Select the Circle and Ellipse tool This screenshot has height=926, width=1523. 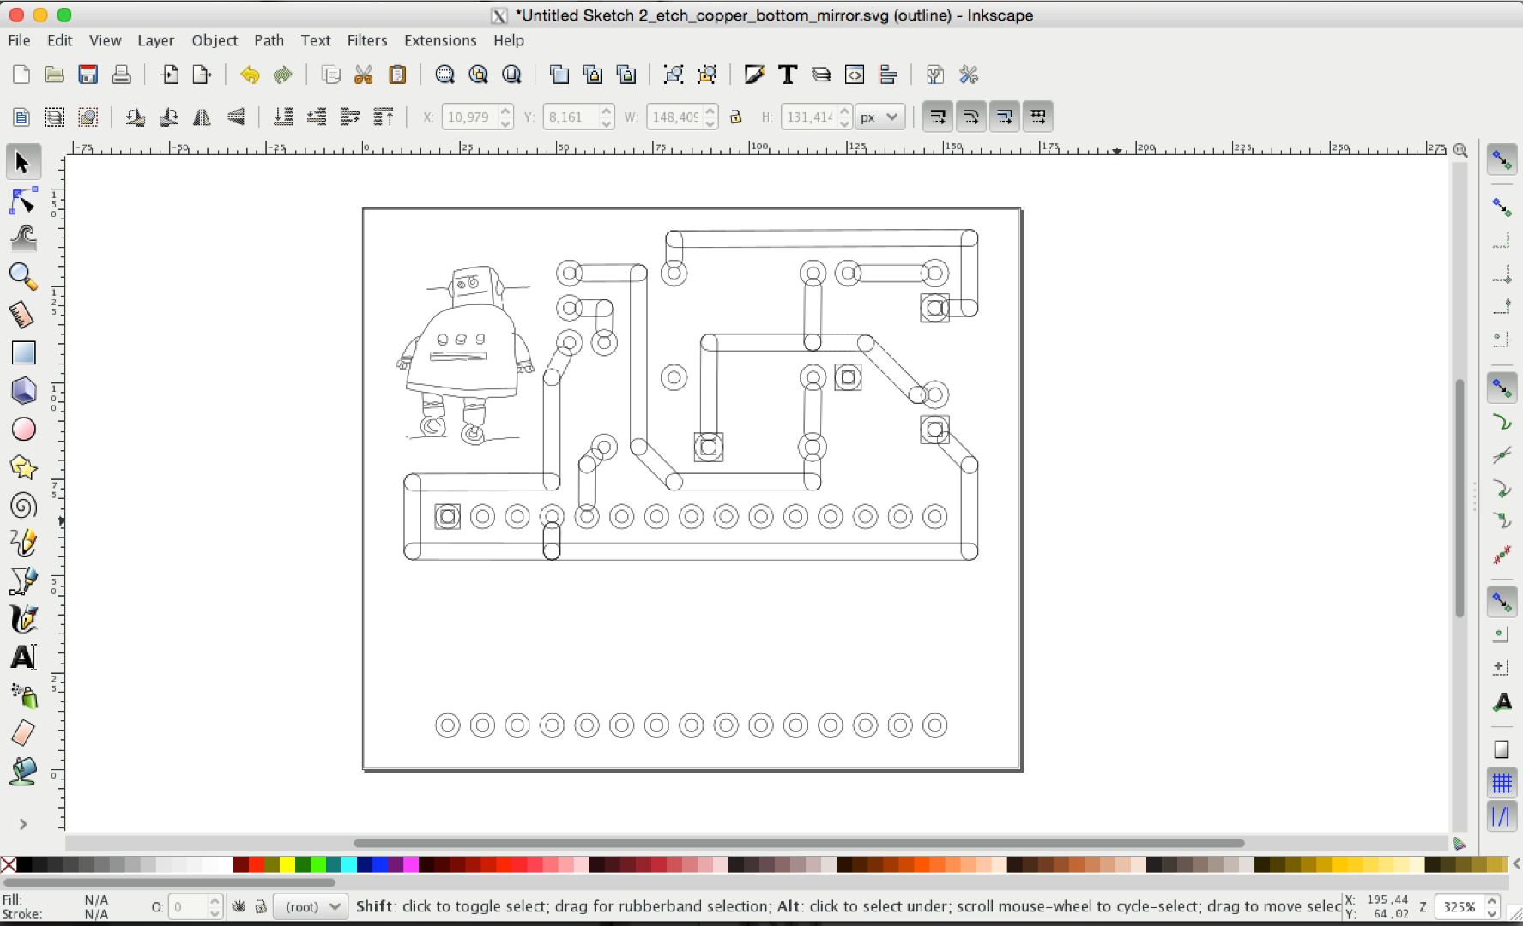[23, 429]
